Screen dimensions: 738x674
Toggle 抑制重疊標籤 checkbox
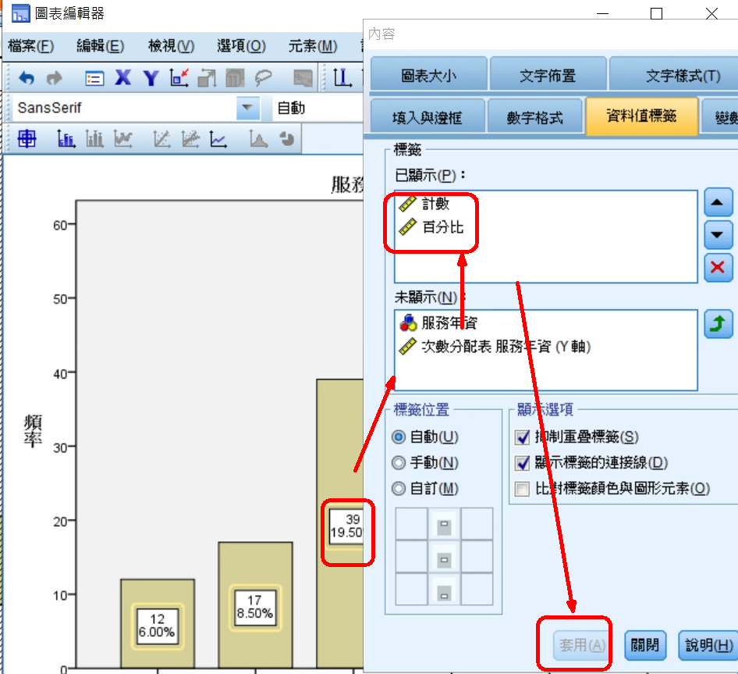pos(523,437)
